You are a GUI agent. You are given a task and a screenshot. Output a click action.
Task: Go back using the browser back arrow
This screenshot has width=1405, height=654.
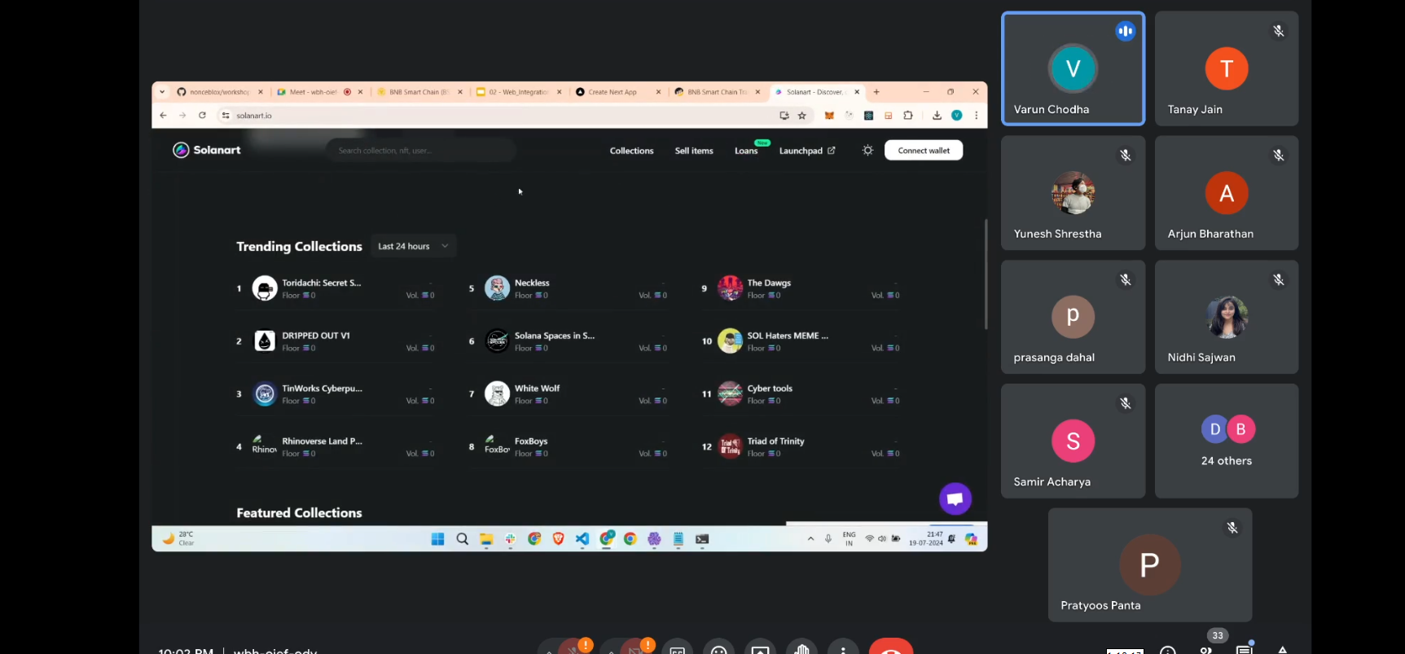pyautogui.click(x=164, y=116)
